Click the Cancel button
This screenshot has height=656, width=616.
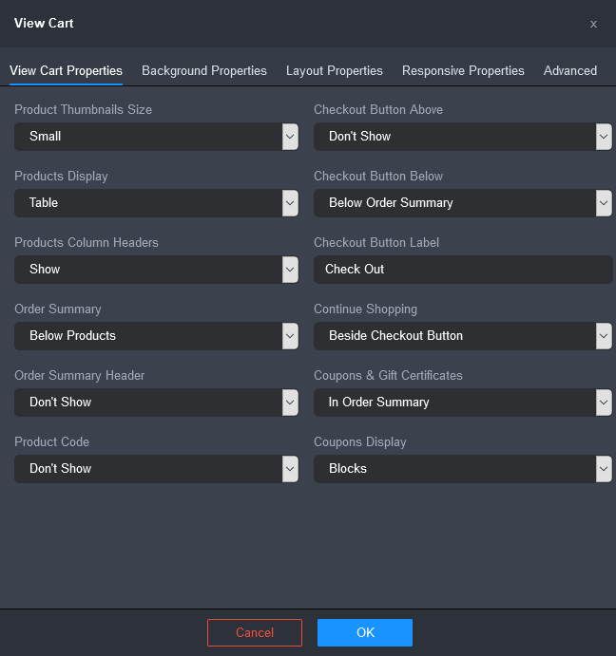pos(255,632)
